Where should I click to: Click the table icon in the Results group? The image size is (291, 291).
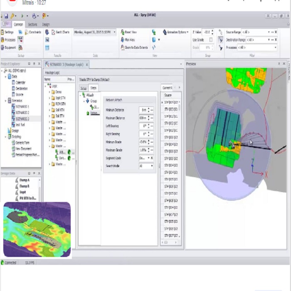(47, 48)
